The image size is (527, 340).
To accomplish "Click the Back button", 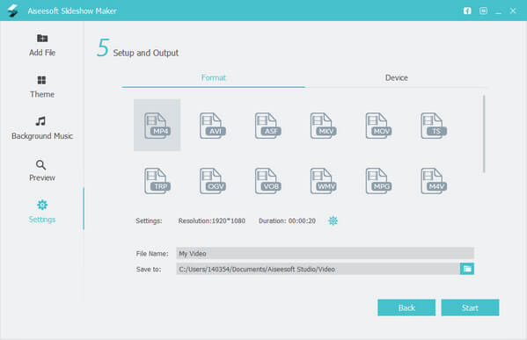I will pos(406,307).
